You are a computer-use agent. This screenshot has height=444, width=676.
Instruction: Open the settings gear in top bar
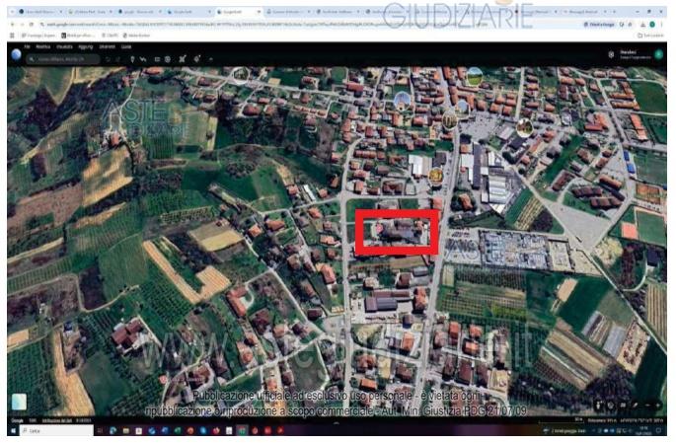point(611,54)
